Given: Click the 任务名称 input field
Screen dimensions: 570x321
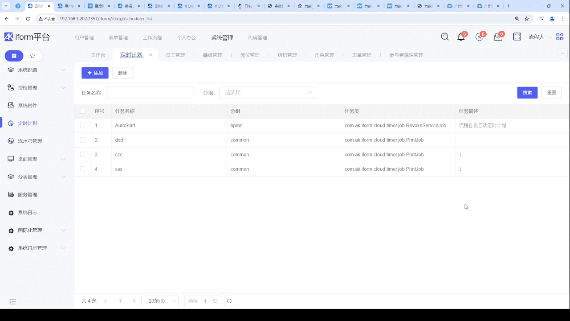Looking at the screenshot, I should tap(150, 93).
